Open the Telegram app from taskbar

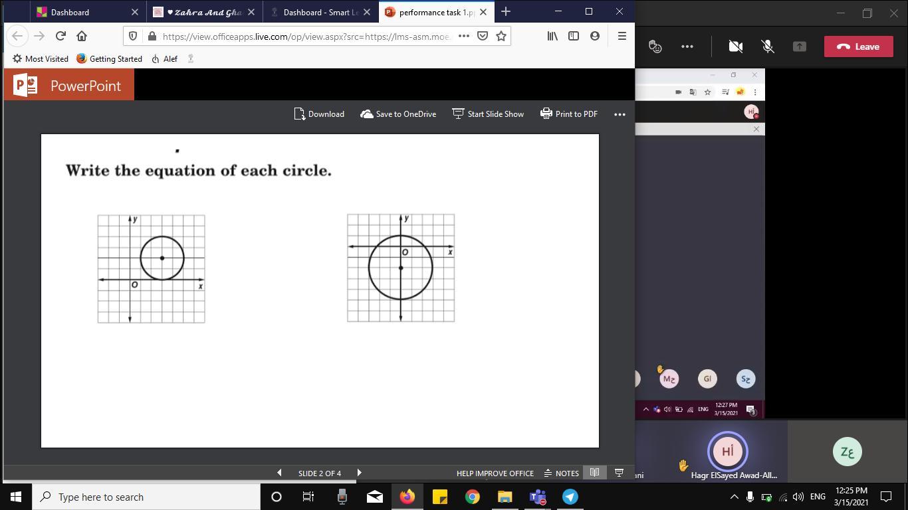coord(570,497)
